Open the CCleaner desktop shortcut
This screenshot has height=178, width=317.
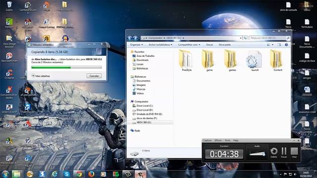point(9,74)
